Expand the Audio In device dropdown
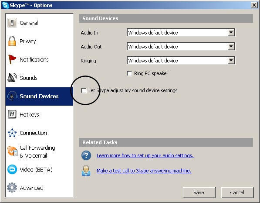The width and height of the screenshot is (260, 203). (x=231, y=33)
